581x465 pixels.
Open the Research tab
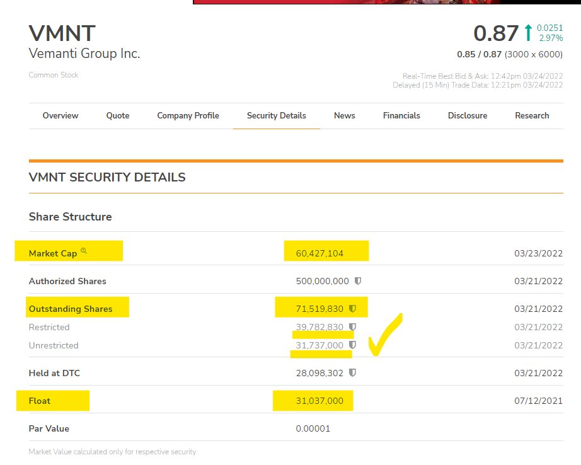pyautogui.click(x=532, y=115)
